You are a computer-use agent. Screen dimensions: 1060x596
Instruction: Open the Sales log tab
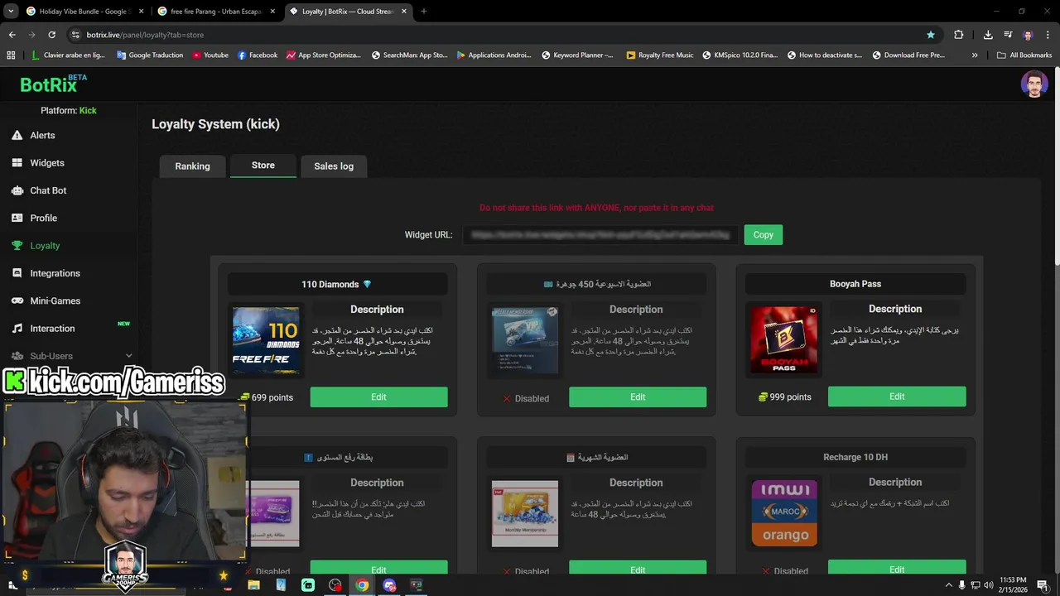pos(334,166)
